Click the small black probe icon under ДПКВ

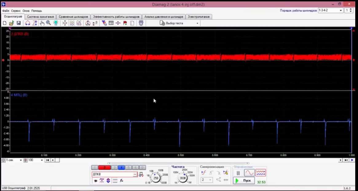[x=96, y=181]
